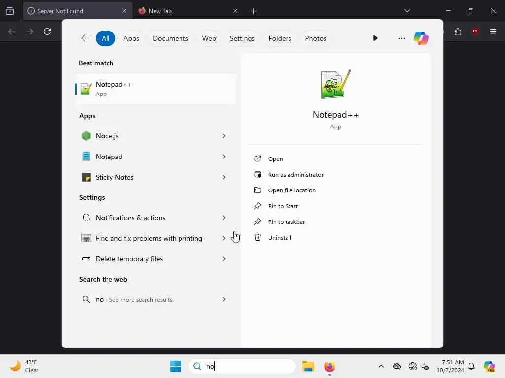The width and height of the screenshot is (505, 378).
Task: Click the back arrow in the search panel
Action: pyautogui.click(x=85, y=38)
